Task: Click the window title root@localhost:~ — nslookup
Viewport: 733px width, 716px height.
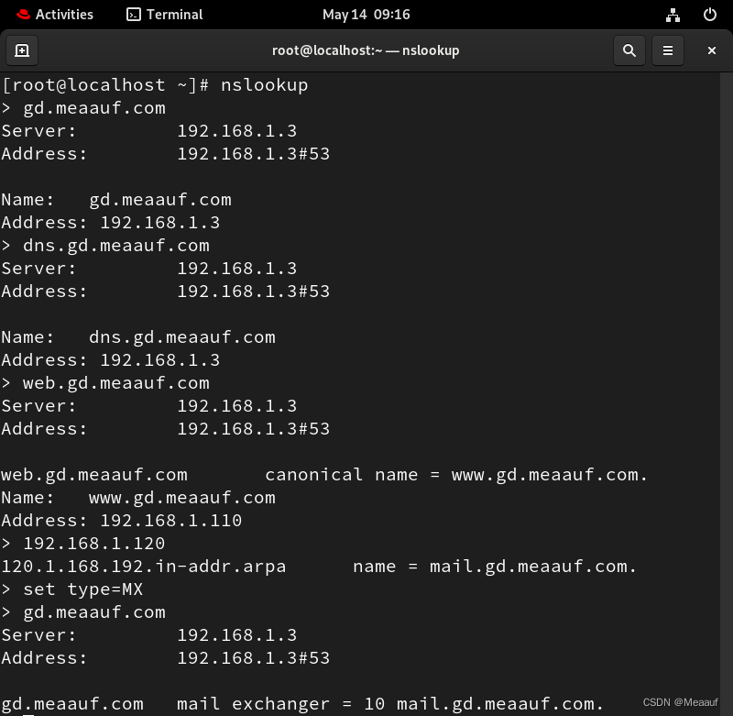Action: (x=366, y=50)
